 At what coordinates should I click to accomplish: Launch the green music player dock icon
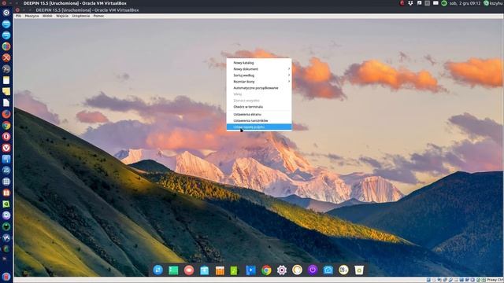tap(235, 270)
